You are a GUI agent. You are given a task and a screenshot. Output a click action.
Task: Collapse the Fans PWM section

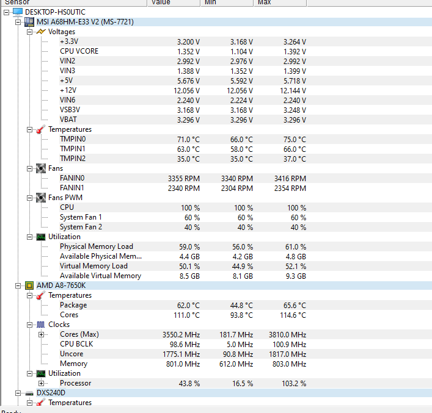(x=29, y=198)
